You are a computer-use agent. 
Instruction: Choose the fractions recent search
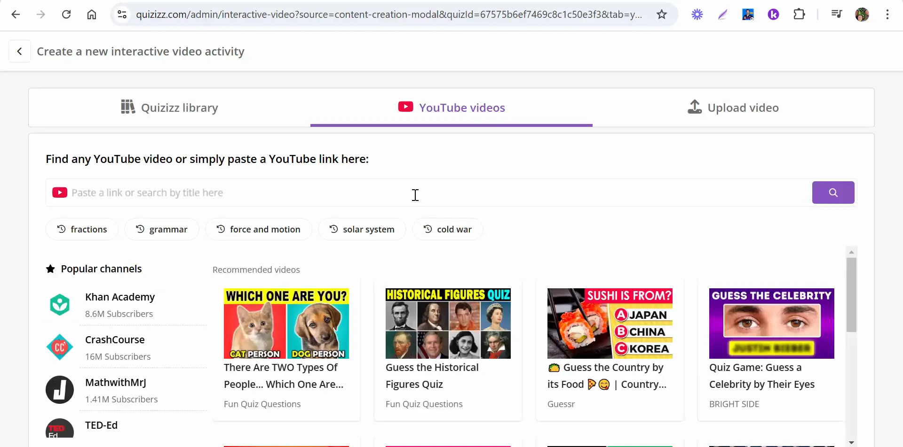[x=82, y=229]
